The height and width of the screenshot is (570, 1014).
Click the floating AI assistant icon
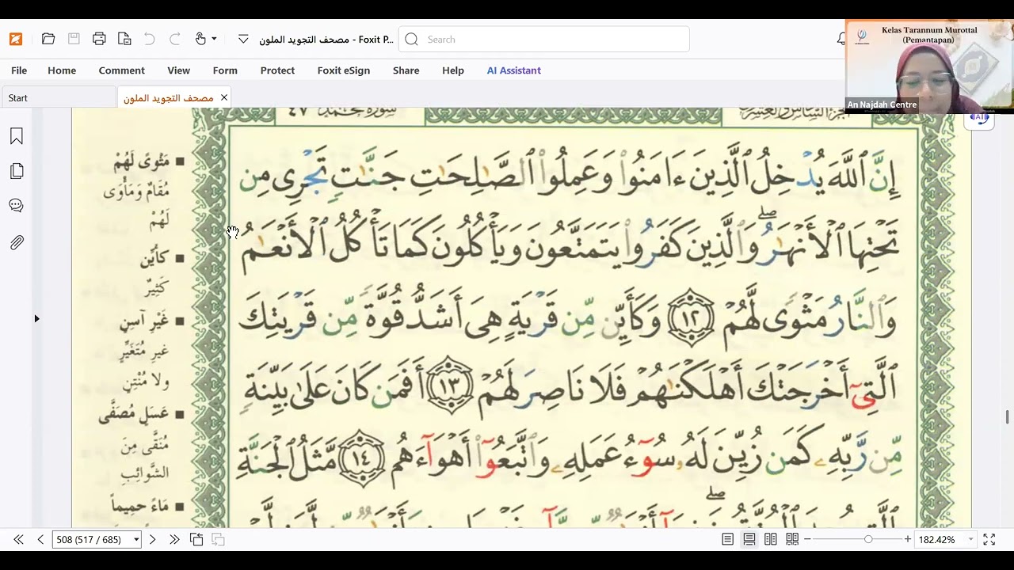(x=980, y=120)
